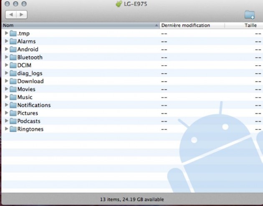Click the LG-E975 window title
This screenshot has height=206, width=263.
point(135,4)
